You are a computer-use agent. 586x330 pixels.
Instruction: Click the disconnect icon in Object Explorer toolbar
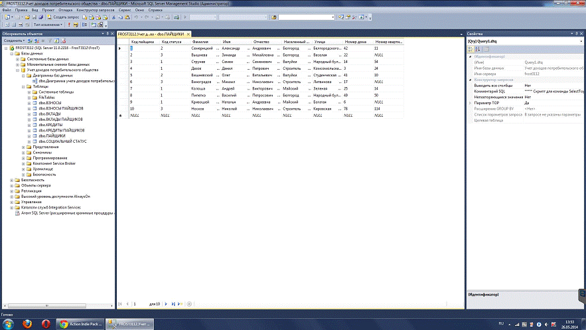point(37,41)
